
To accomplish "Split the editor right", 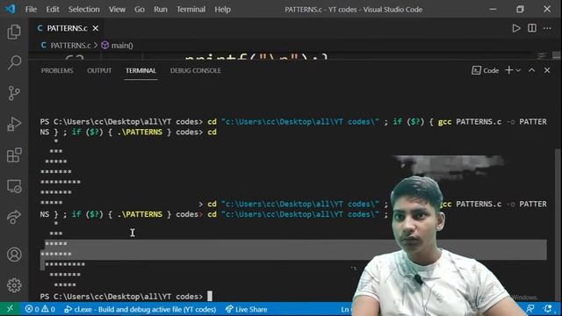I will (532, 28).
